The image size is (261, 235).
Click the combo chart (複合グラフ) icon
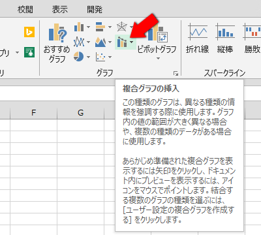point(122,42)
